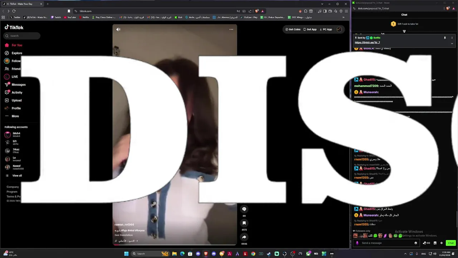Open the Get Coins page

pyautogui.click(x=293, y=29)
